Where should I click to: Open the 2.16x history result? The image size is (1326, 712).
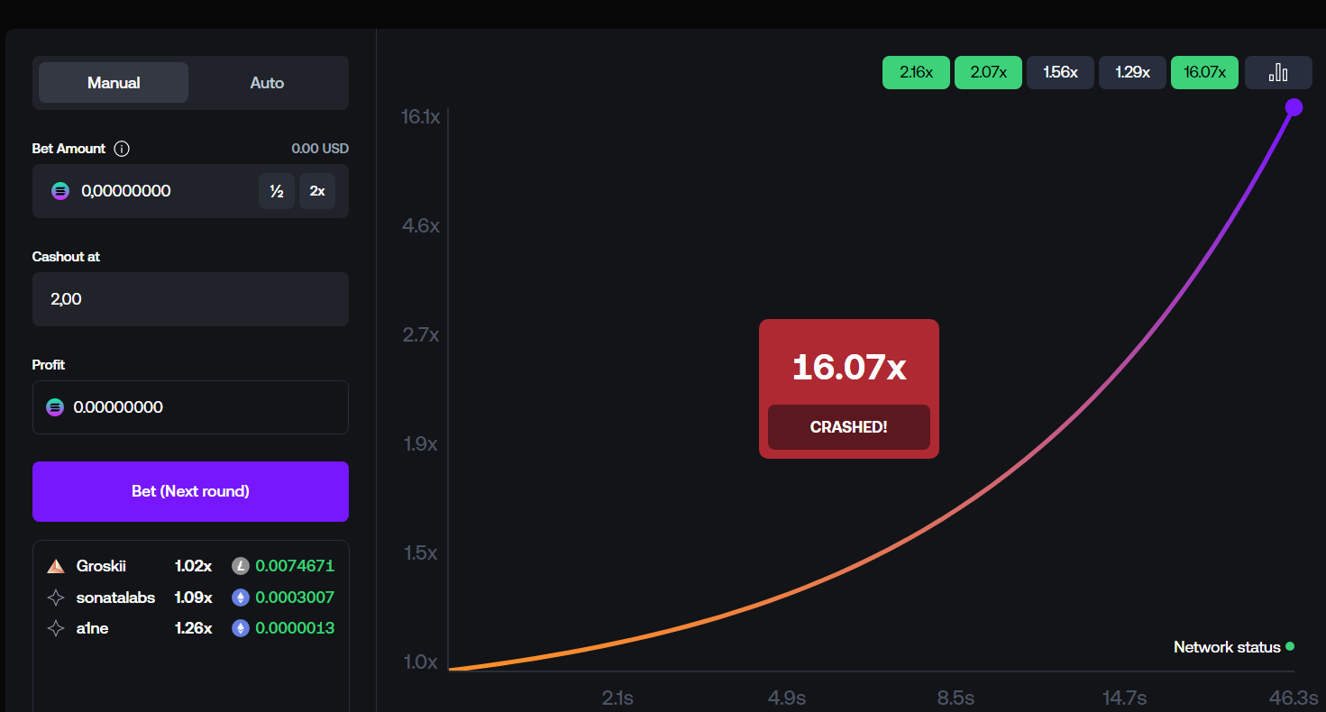click(916, 73)
